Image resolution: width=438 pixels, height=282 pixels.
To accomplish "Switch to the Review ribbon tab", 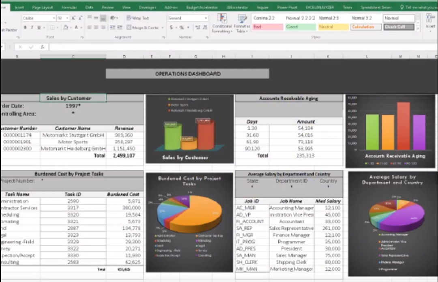I will click(x=107, y=7).
